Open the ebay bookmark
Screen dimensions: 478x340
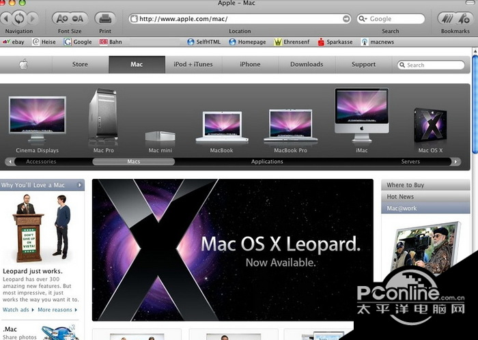tap(13, 42)
